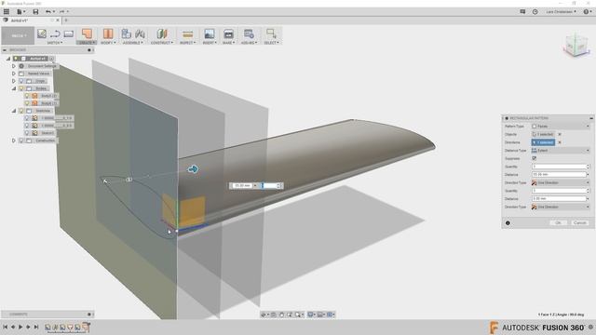Click the timeline Play button
Image resolution: width=596 pixels, height=335 pixels.
point(20,327)
